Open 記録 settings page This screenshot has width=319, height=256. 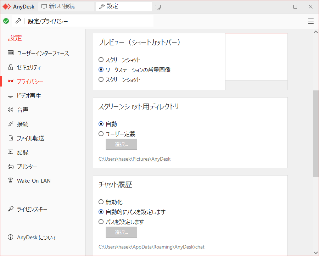click(x=23, y=152)
